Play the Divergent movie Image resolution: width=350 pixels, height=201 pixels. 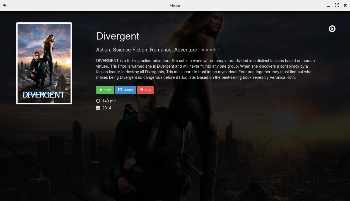(x=105, y=90)
